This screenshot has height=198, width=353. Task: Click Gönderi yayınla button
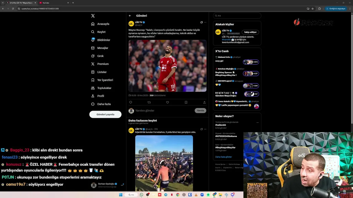pyautogui.click(x=105, y=114)
